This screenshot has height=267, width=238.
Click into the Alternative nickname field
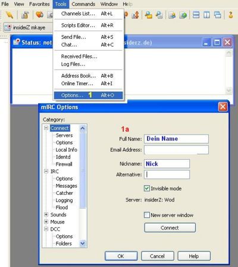click(167, 175)
